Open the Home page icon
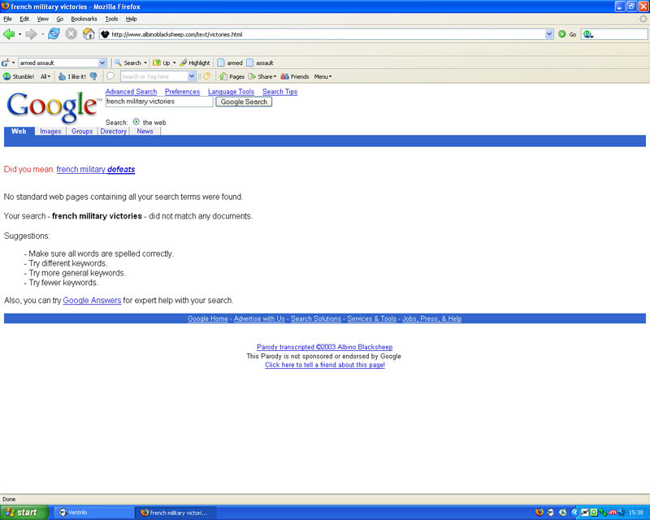Viewport: 650px width, 520px height. (x=89, y=33)
